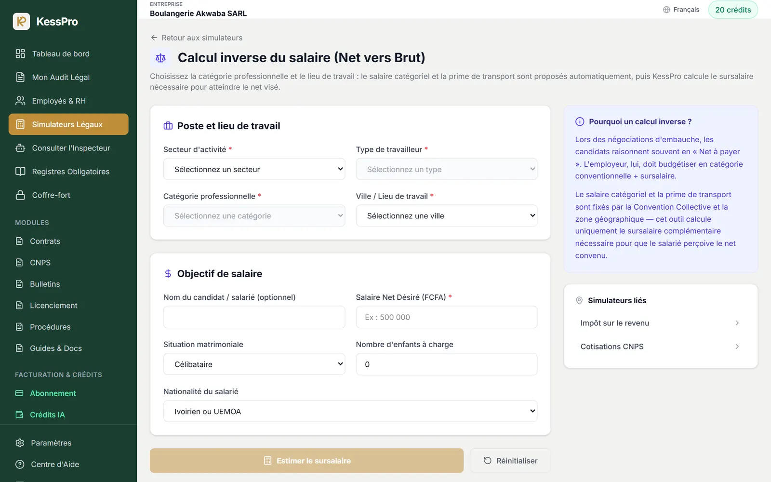Click the Centre d'Aide question icon

click(20, 464)
